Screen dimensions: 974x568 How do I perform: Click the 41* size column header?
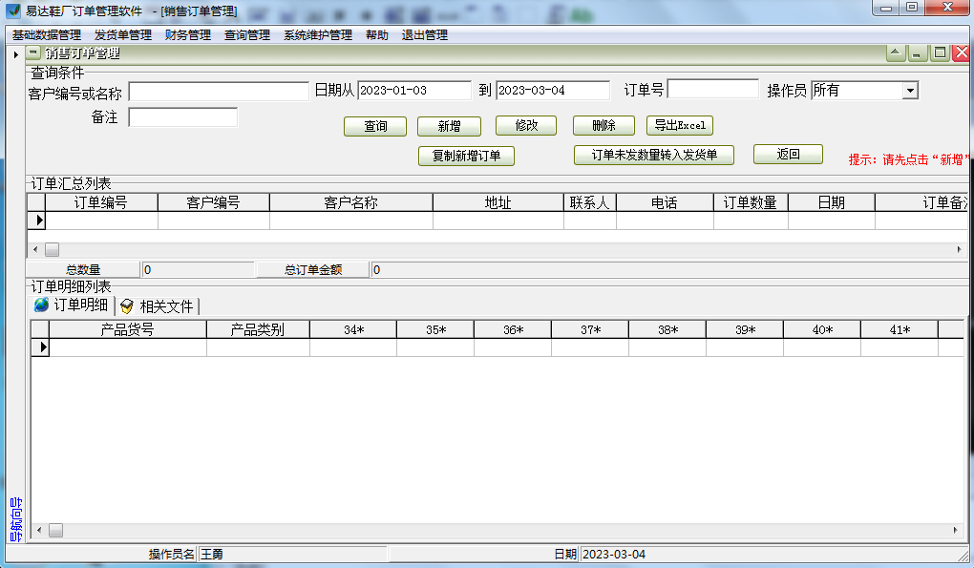(x=900, y=329)
